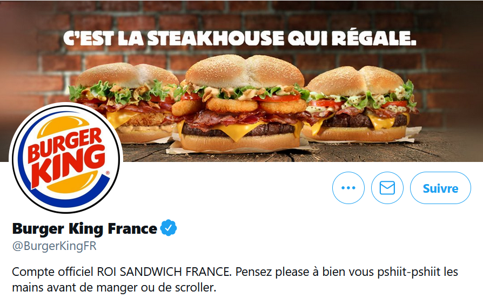Click ROI SANDWICH FRANCE in the bio
This screenshot has width=483, height=298.
[164, 272]
